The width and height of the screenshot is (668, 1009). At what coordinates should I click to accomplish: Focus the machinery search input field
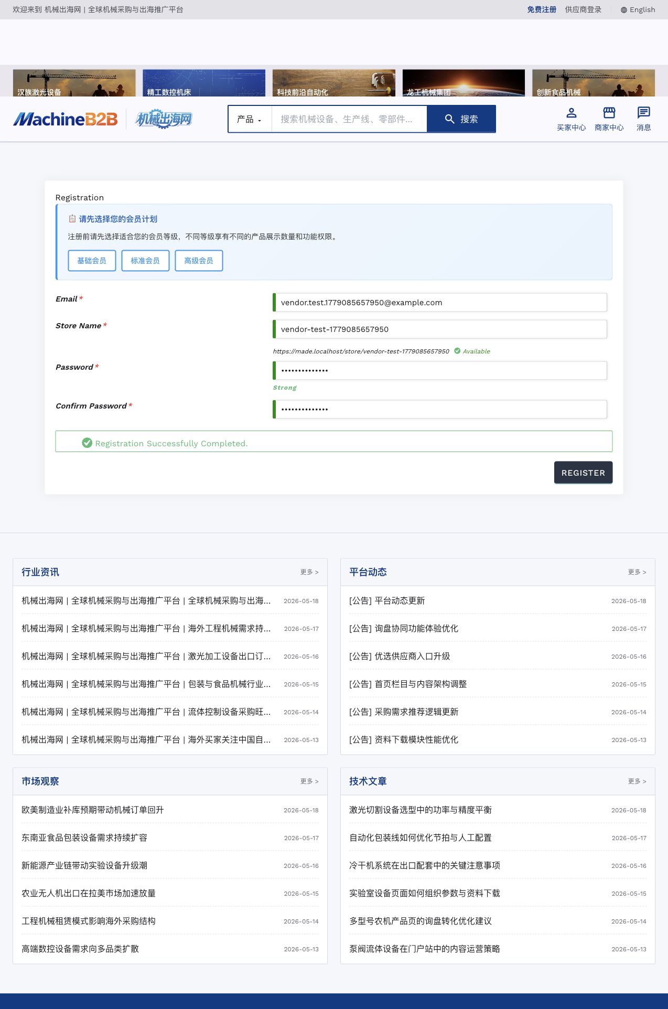pos(349,119)
